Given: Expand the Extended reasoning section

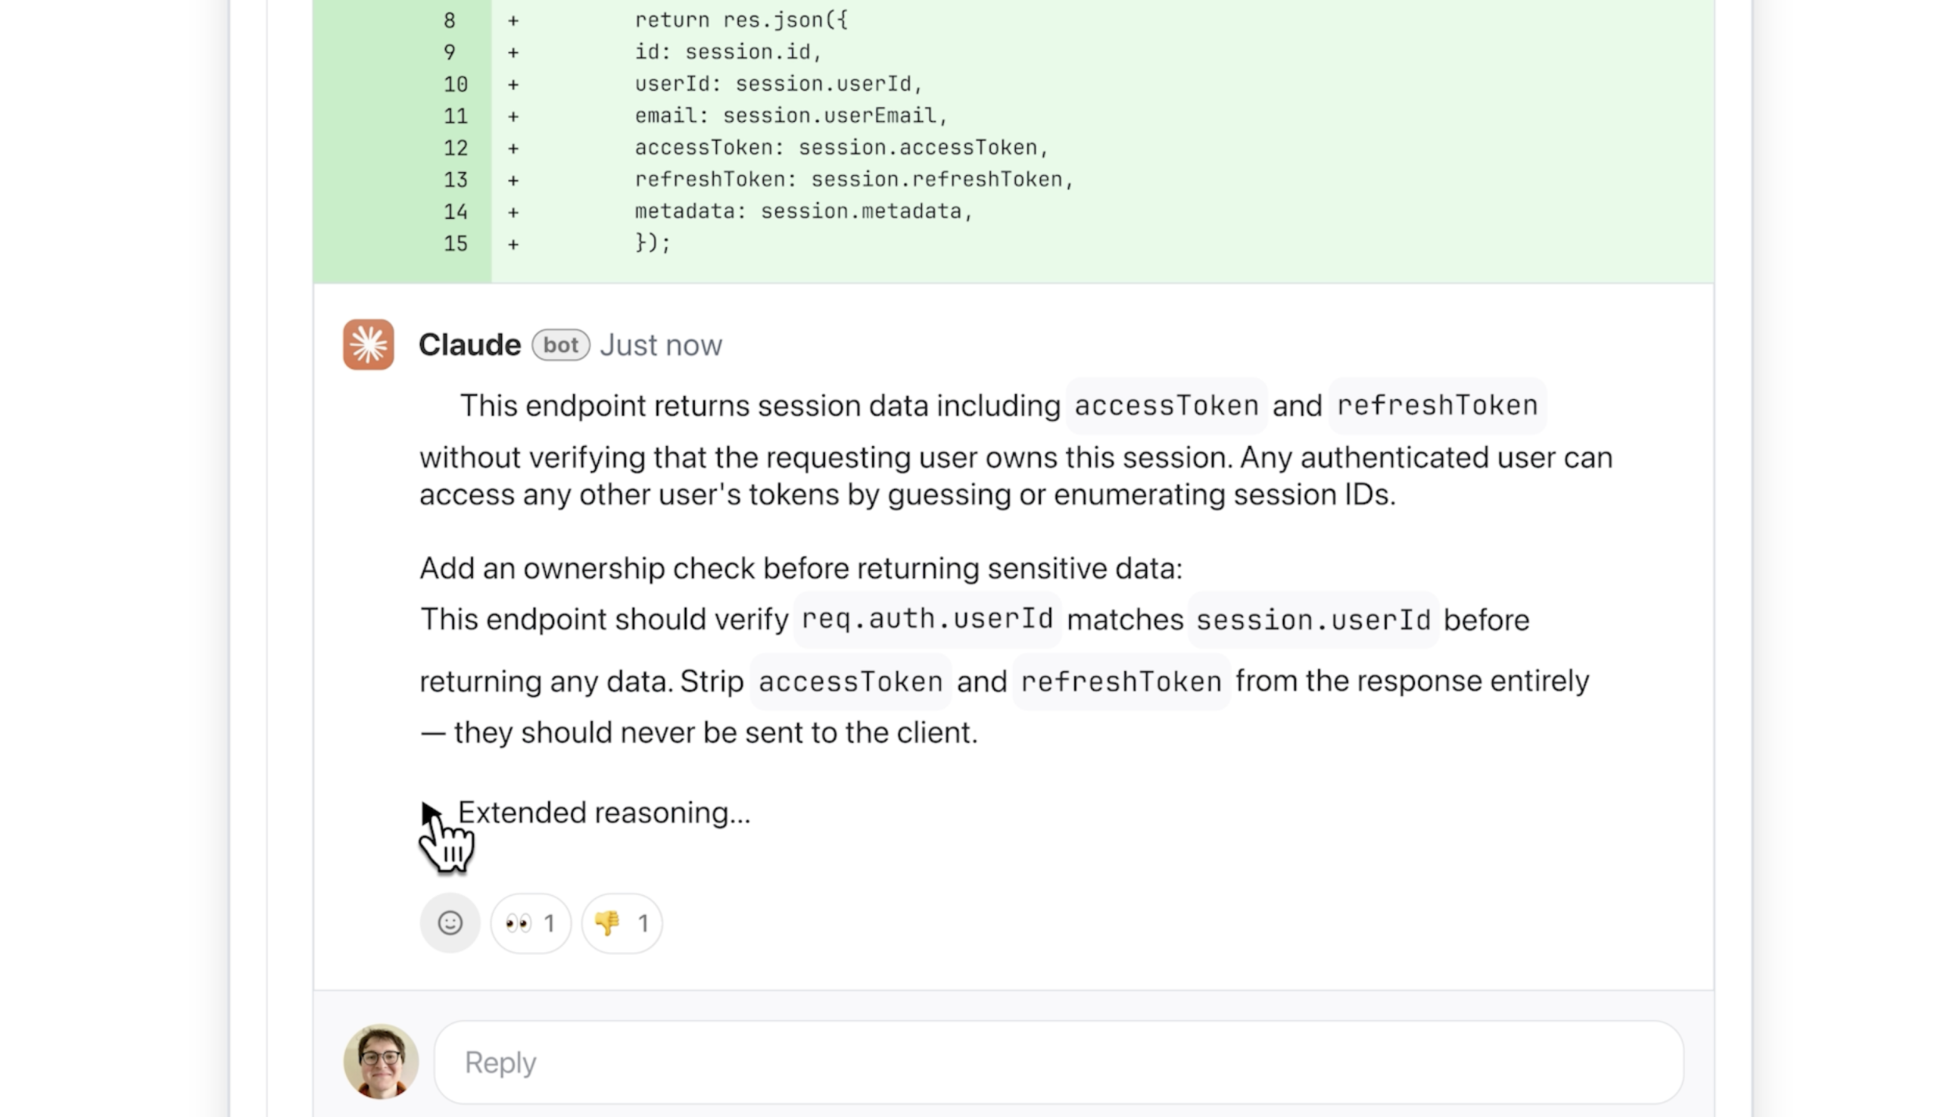Looking at the screenshot, I should (x=603, y=813).
